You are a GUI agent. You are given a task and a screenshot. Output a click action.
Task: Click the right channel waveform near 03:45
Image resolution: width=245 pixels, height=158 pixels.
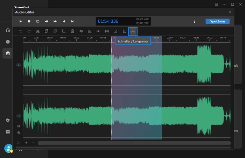tap(196, 116)
